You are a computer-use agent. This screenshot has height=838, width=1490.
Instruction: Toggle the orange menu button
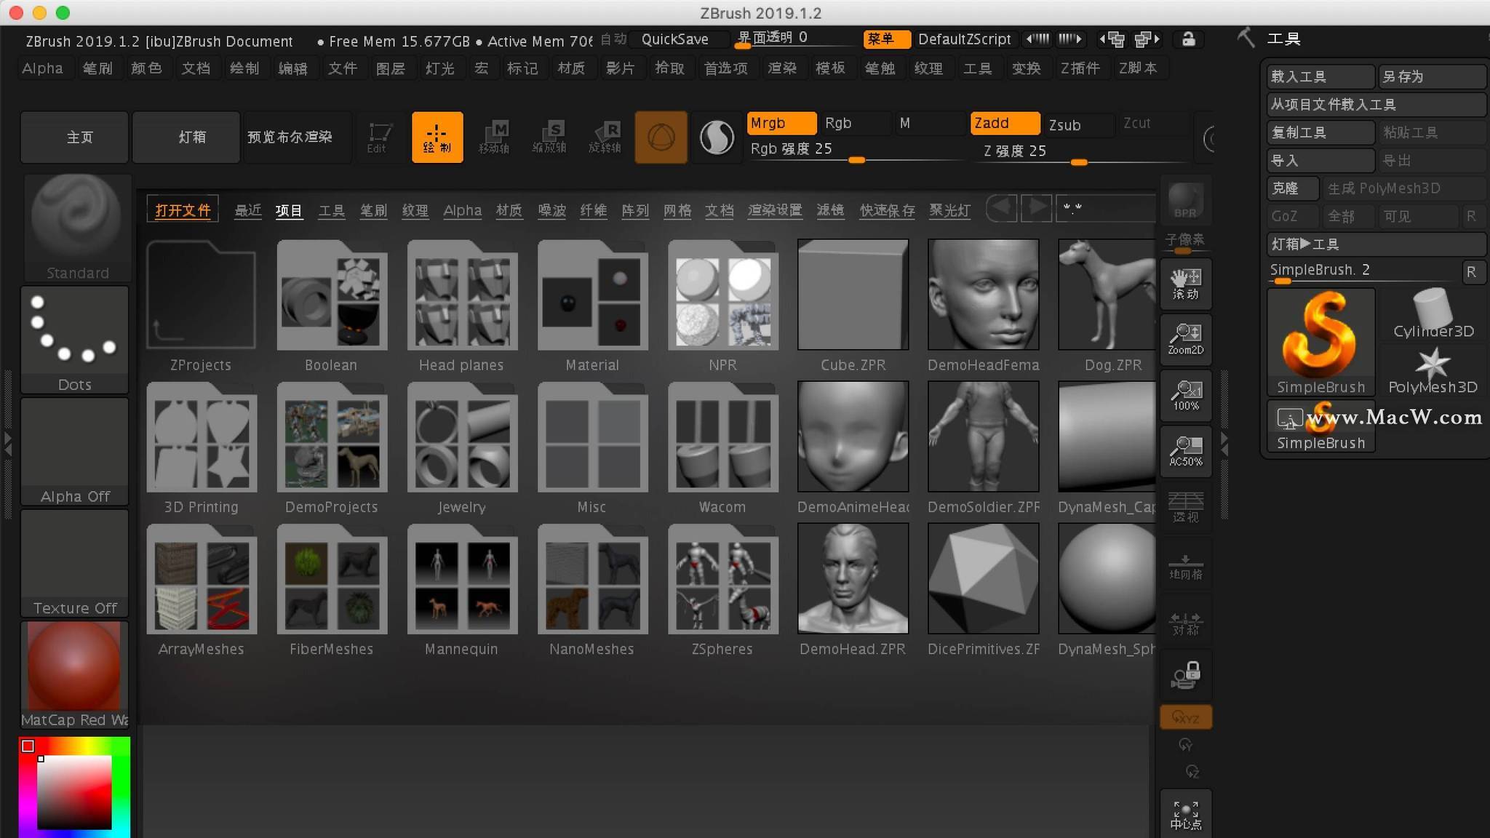(x=886, y=39)
